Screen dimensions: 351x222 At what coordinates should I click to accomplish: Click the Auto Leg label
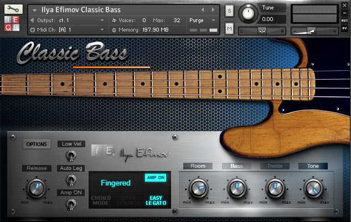71,168
